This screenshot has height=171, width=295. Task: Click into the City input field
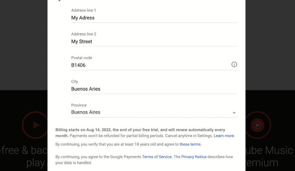point(154,89)
